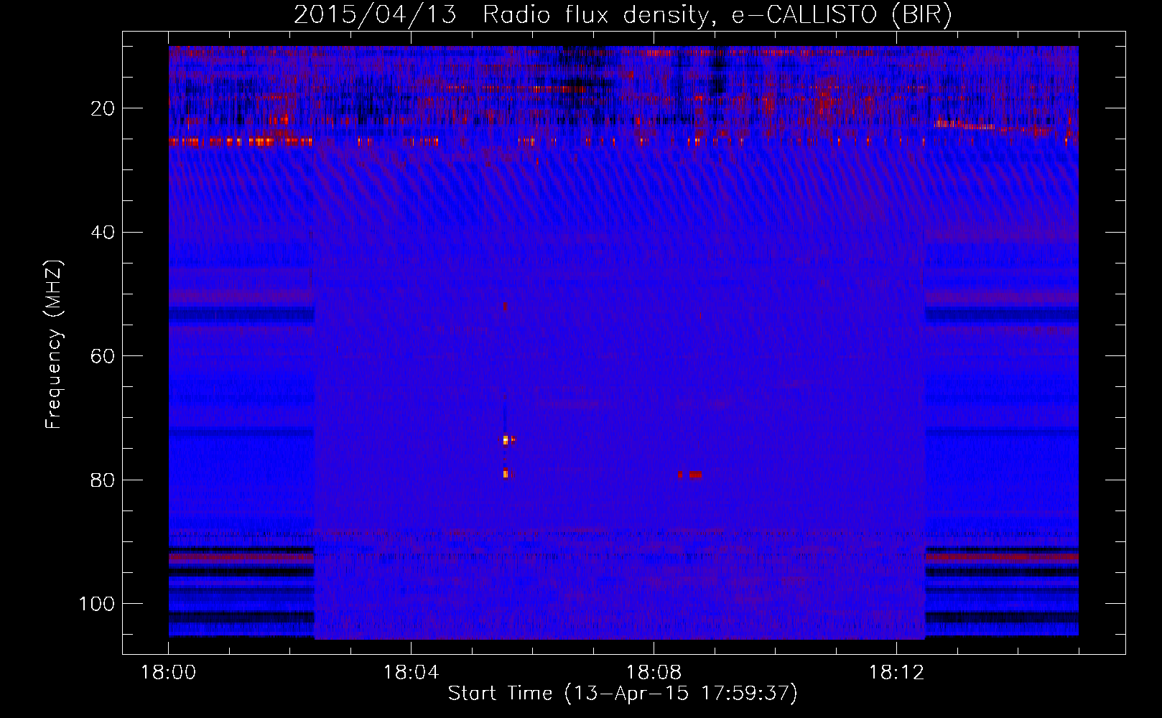
Task: Click the red burst at 80 MHz near 18:08
Action: click(x=690, y=475)
